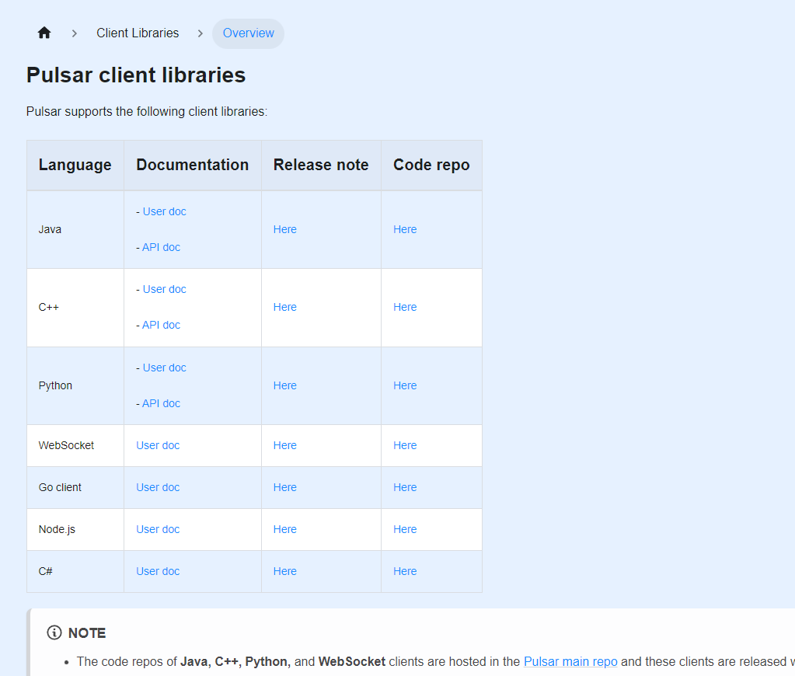Image resolution: width=795 pixels, height=676 pixels.
Task: Click the Python language cell
Action: 75,385
